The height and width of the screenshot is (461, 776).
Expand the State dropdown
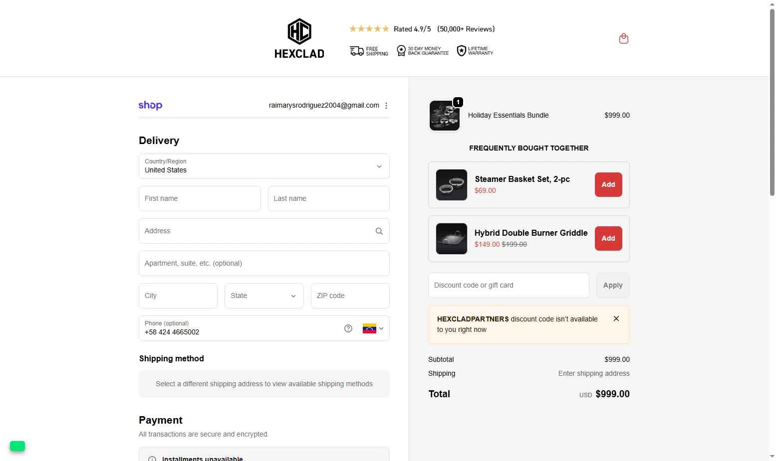(264, 296)
